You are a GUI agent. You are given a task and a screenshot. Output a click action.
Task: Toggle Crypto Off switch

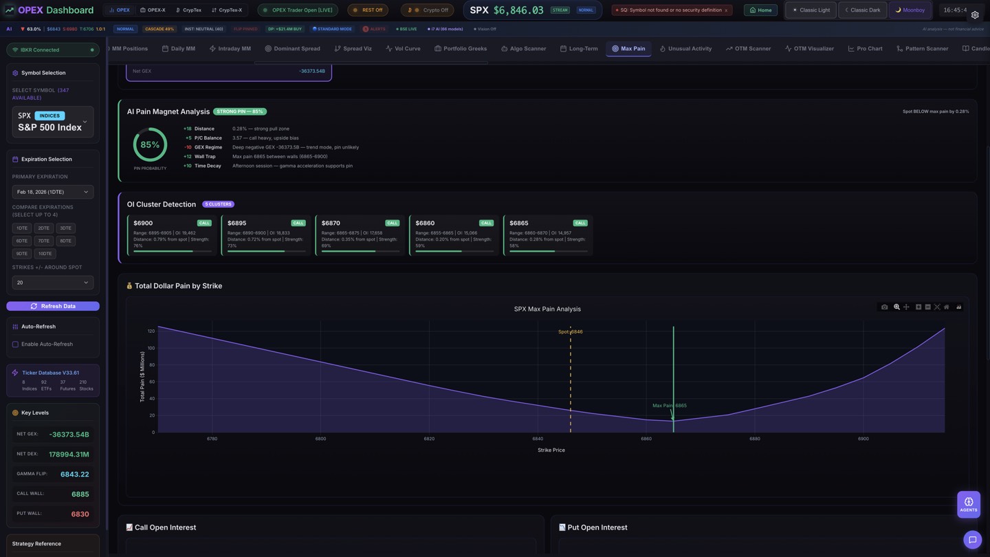click(427, 10)
